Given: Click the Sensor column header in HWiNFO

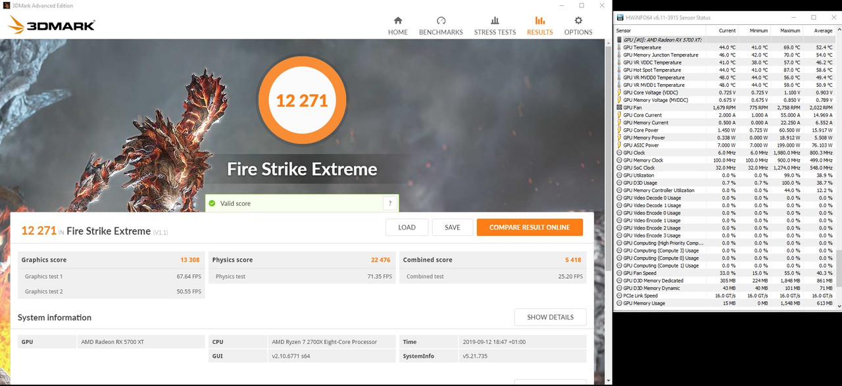Looking at the screenshot, I should 659,30.
